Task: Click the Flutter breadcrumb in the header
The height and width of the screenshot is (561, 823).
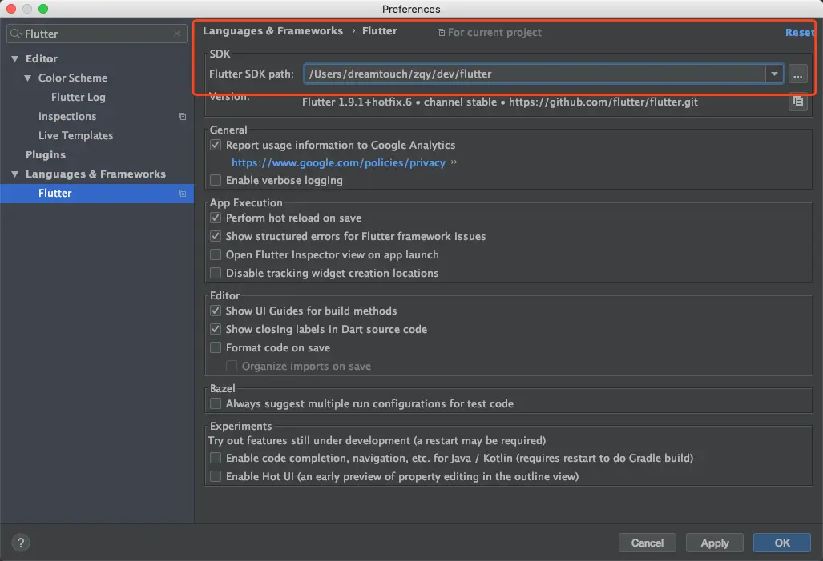Action: coord(380,31)
